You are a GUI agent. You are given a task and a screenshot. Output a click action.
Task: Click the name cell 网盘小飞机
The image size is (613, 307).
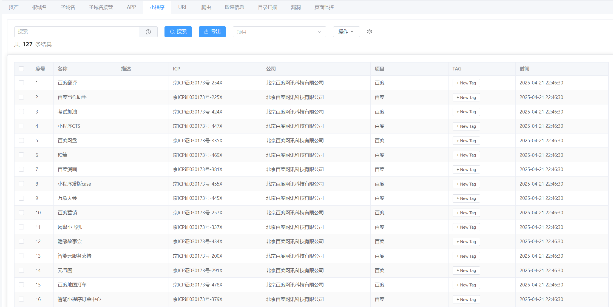coord(70,227)
